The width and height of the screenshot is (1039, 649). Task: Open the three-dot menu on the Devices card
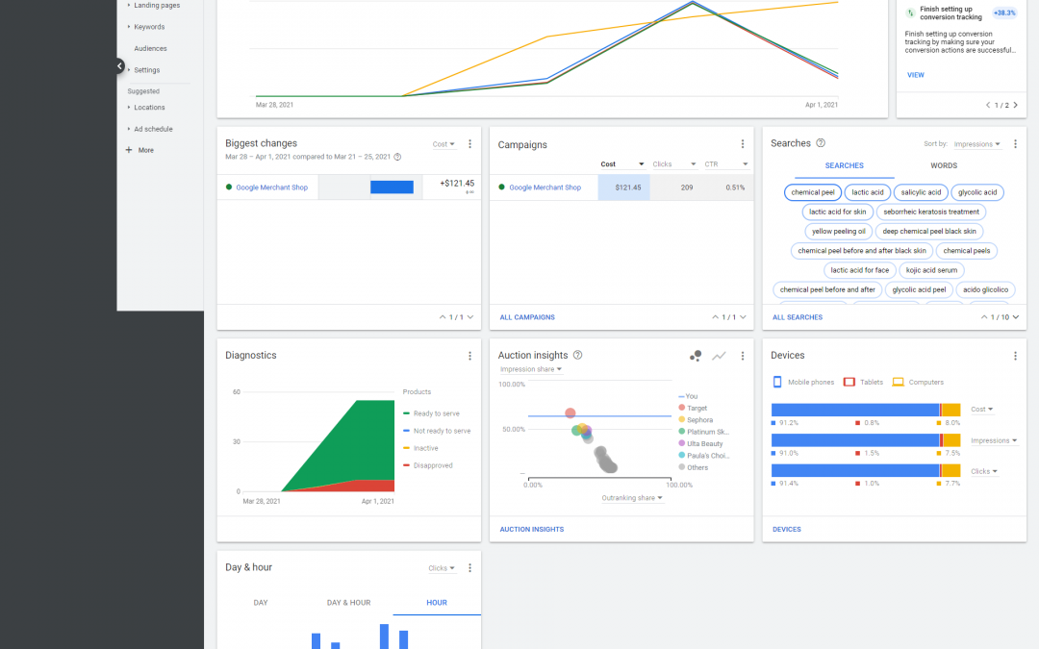pyautogui.click(x=1015, y=355)
